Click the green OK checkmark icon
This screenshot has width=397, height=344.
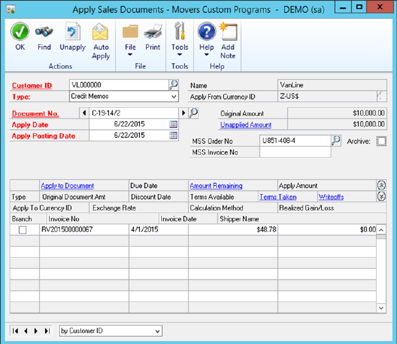20,32
